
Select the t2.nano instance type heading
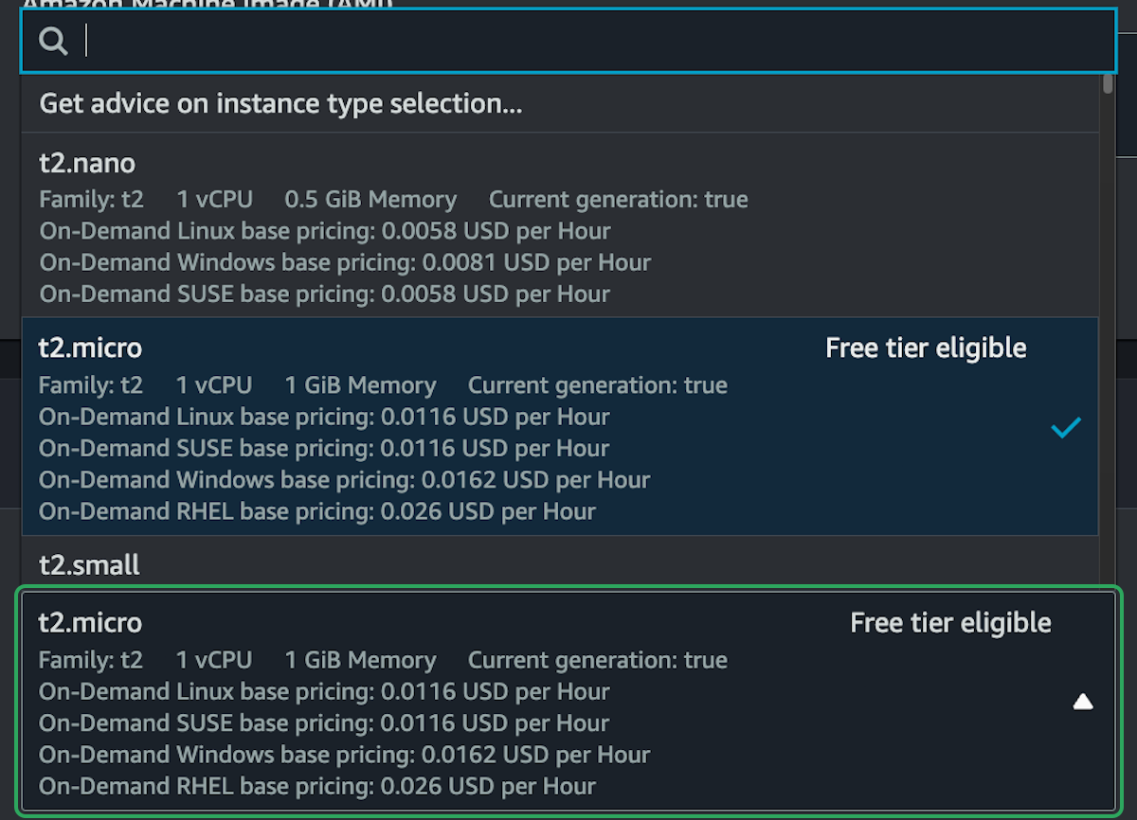tap(87, 164)
